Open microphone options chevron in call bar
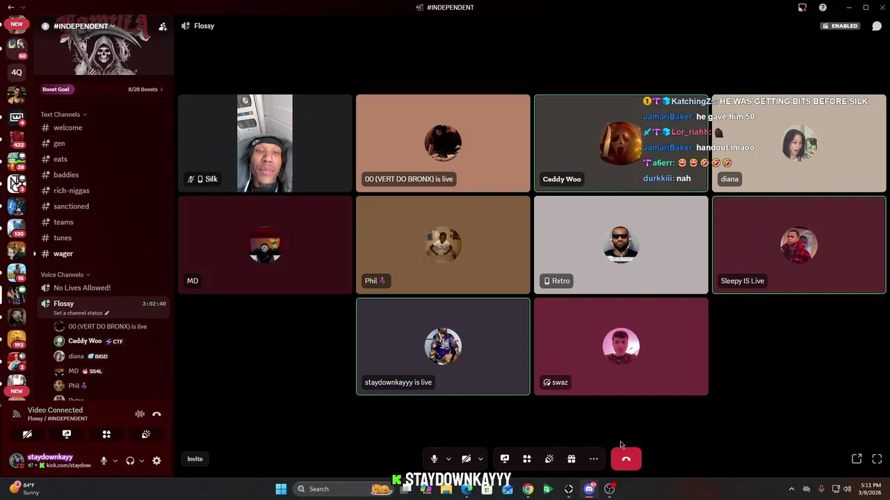The height and width of the screenshot is (500, 890). point(448,459)
